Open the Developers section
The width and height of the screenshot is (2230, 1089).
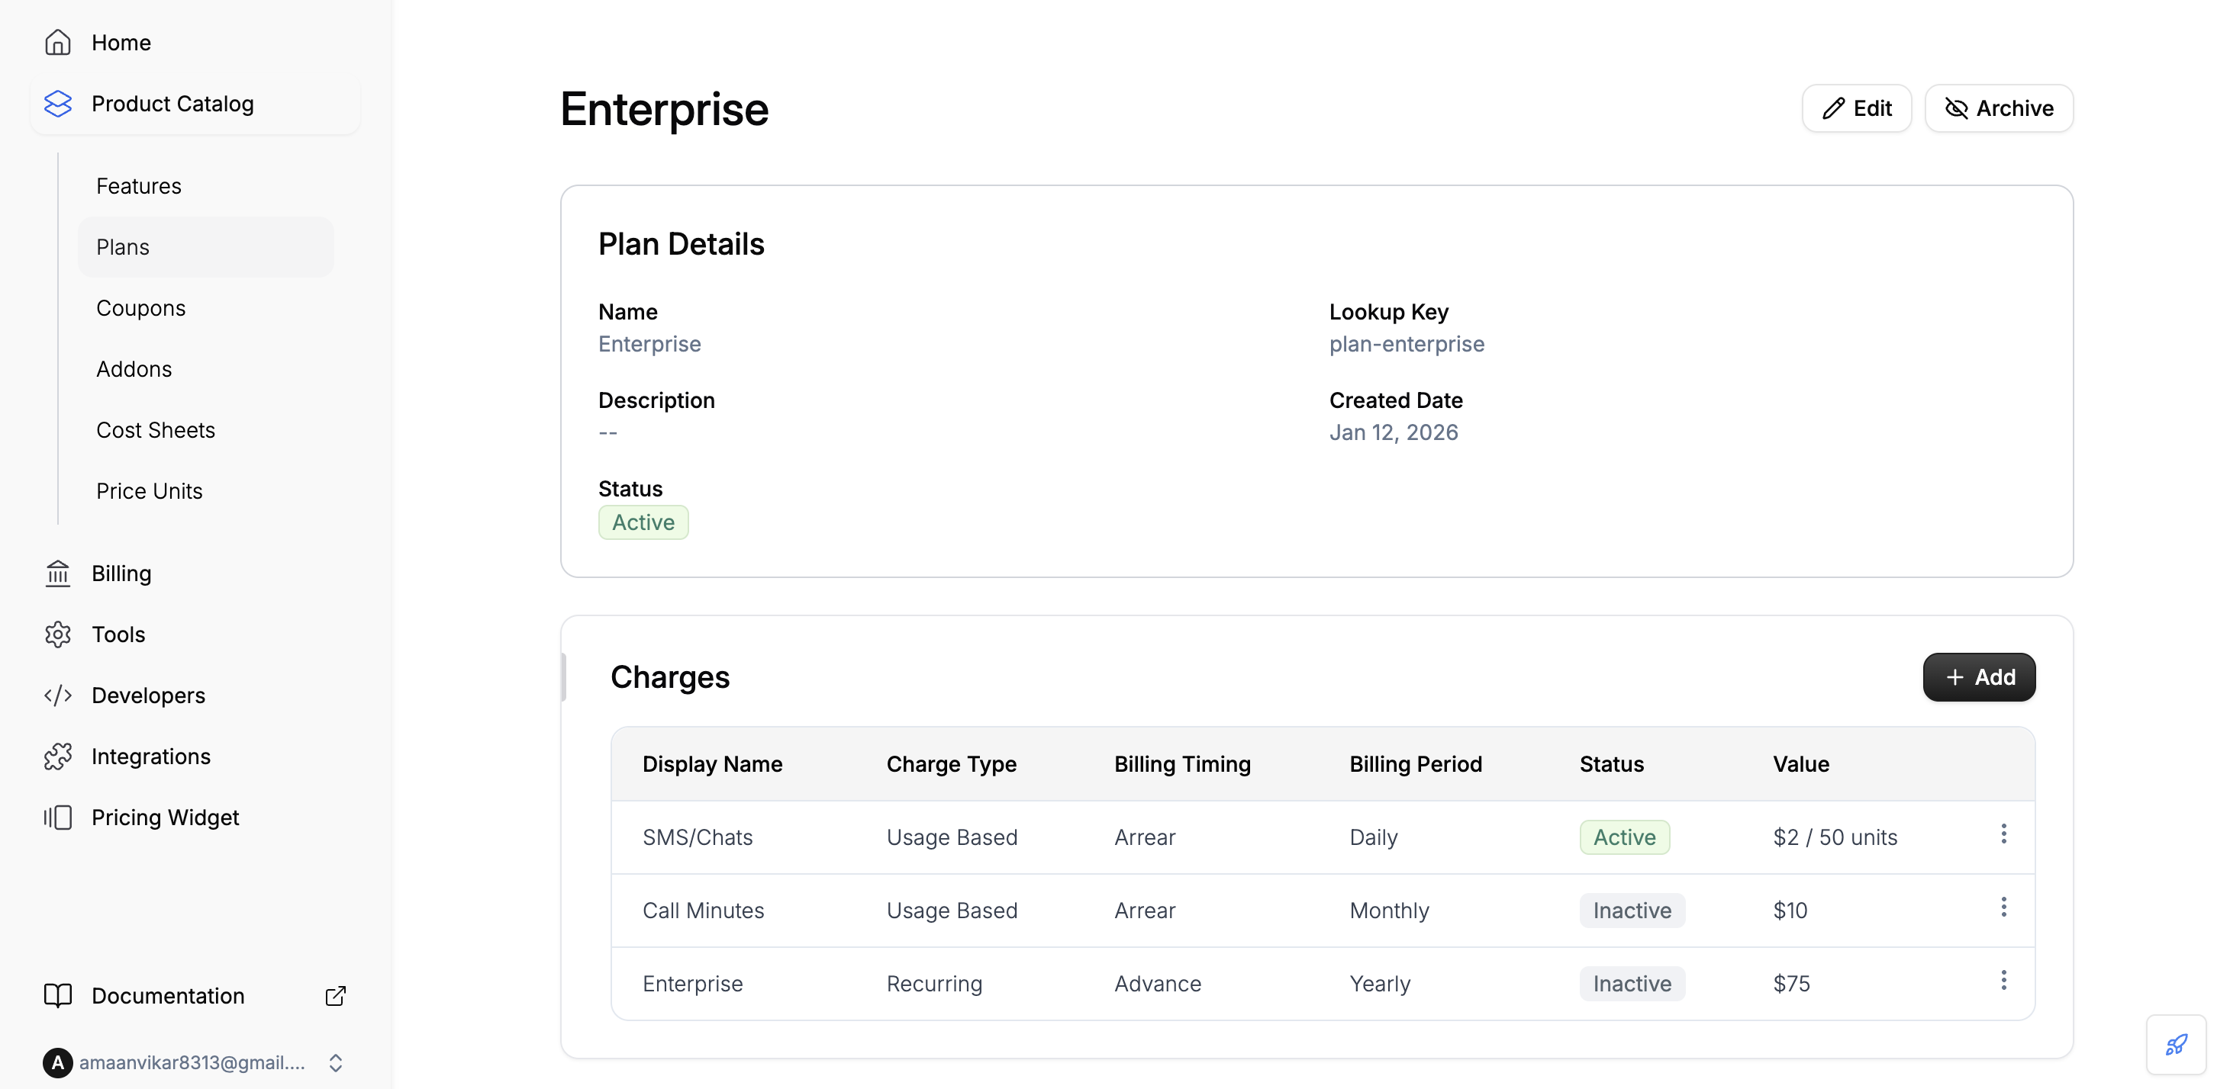coord(147,695)
